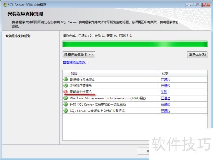The width and height of the screenshot is (213, 160).
Task: Open 已通过 link for 长路径名 row
Action: pyautogui.click(x=166, y=111)
